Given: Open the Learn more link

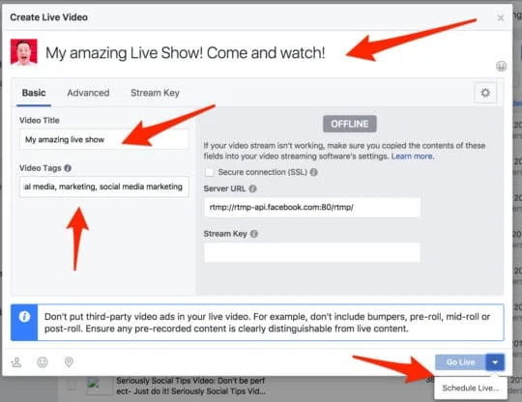Looking at the screenshot, I should [x=413, y=157].
